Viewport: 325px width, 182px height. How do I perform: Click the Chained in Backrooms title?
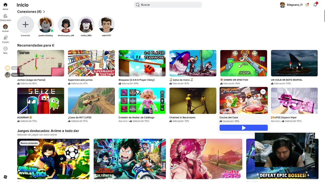click(x=182, y=118)
